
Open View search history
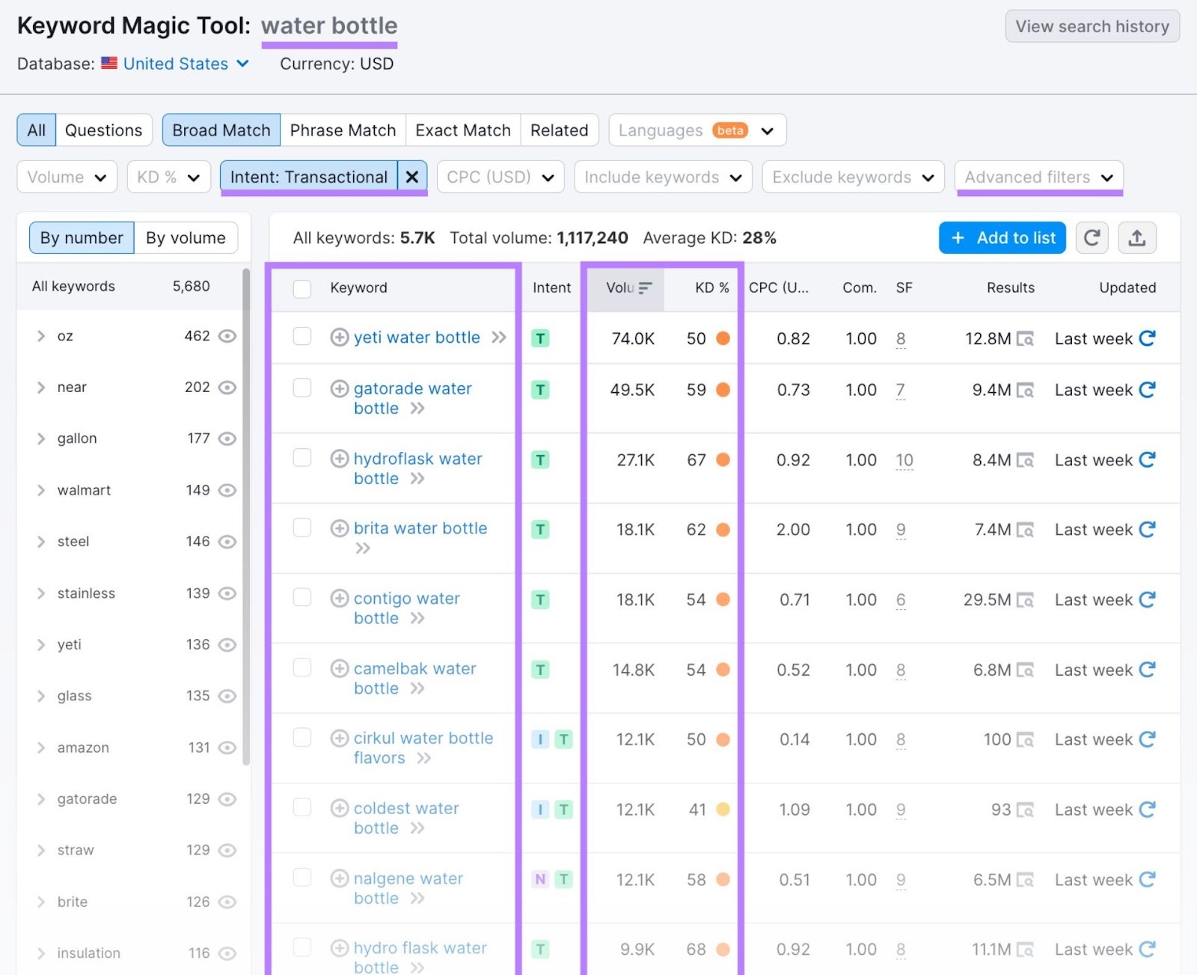[x=1092, y=25]
